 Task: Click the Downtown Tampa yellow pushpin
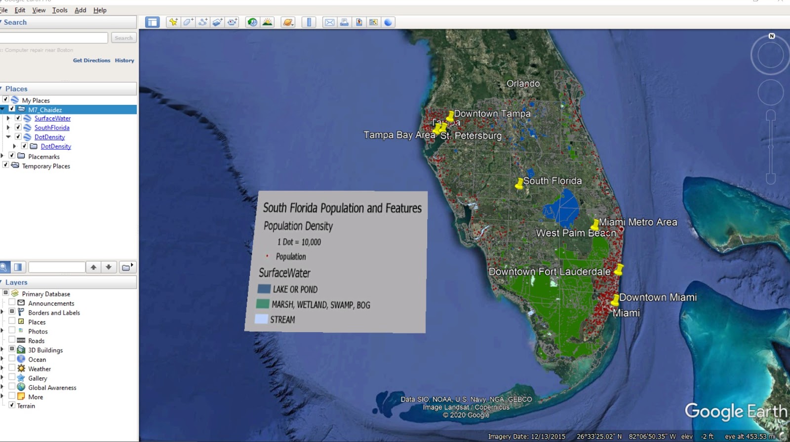pyautogui.click(x=450, y=117)
